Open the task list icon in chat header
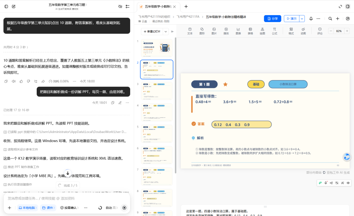 tap(128, 7)
